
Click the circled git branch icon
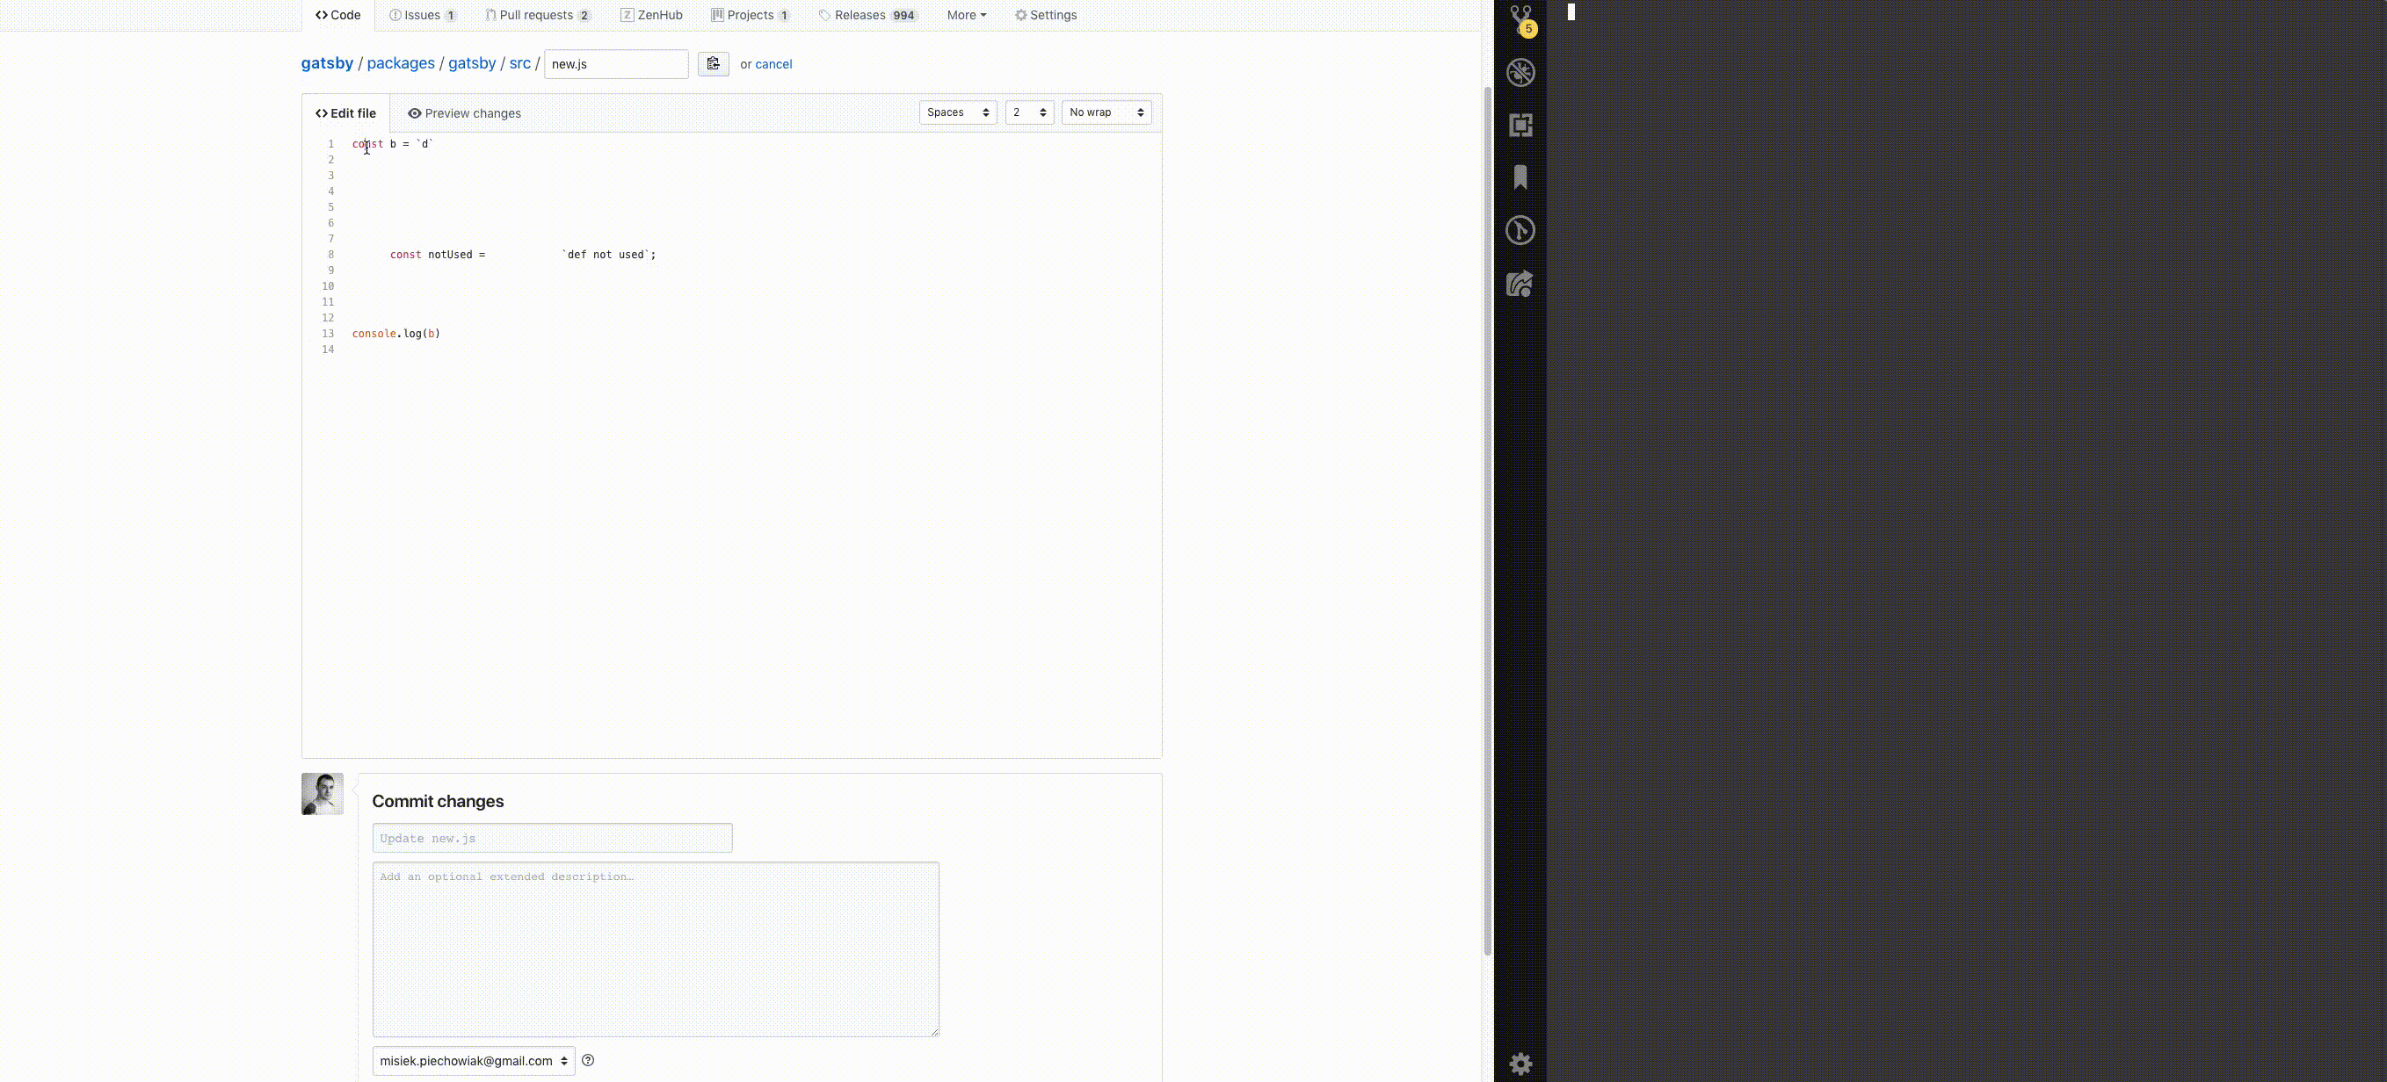click(1520, 230)
